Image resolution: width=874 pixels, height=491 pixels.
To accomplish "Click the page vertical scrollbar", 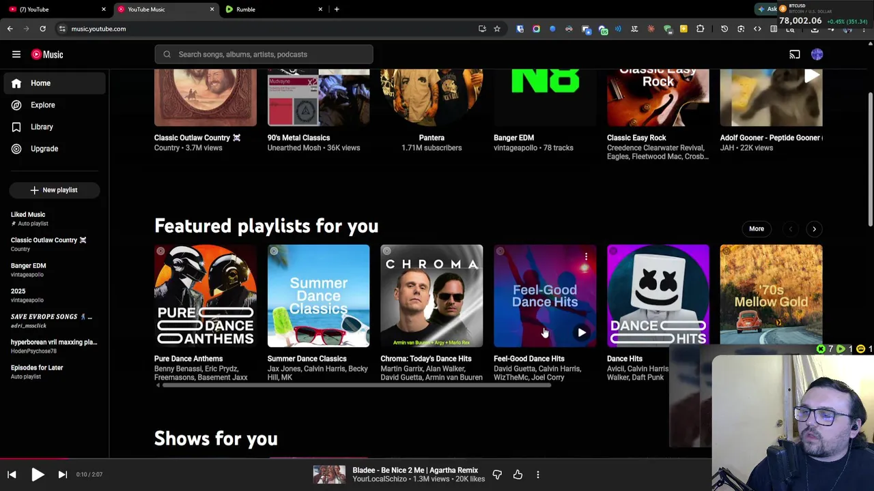I will (871, 158).
